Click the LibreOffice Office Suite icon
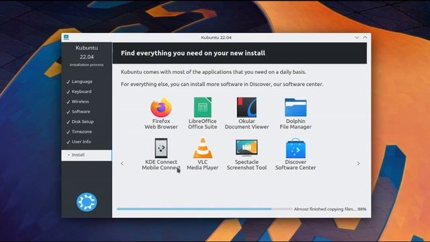Screen dimensions: 430x242 click(x=203, y=108)
